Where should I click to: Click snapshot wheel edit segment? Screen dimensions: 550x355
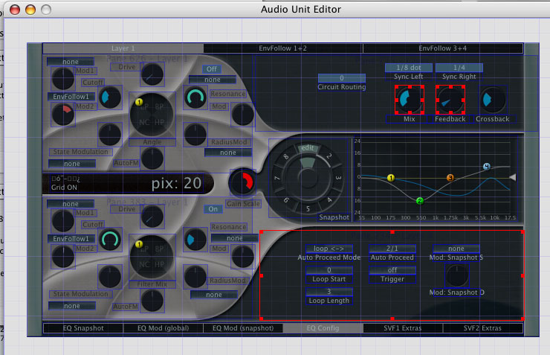click(308, 148)
